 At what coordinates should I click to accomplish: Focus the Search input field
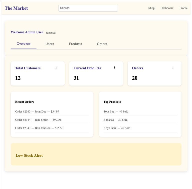88,8
